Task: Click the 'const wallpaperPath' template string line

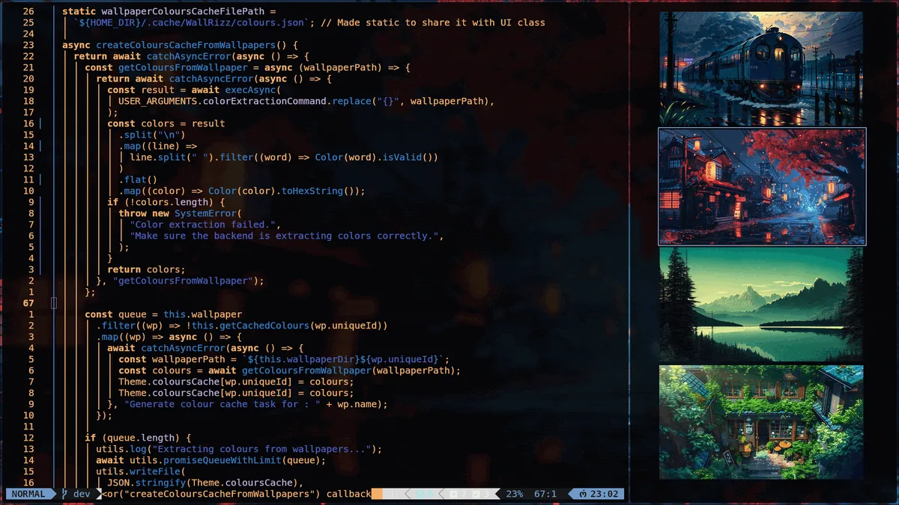Action: (x=284, y=359)
